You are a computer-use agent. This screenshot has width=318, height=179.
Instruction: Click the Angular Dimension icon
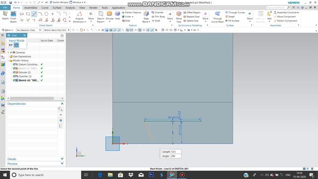pyautogui.click(x=79, y=14)
